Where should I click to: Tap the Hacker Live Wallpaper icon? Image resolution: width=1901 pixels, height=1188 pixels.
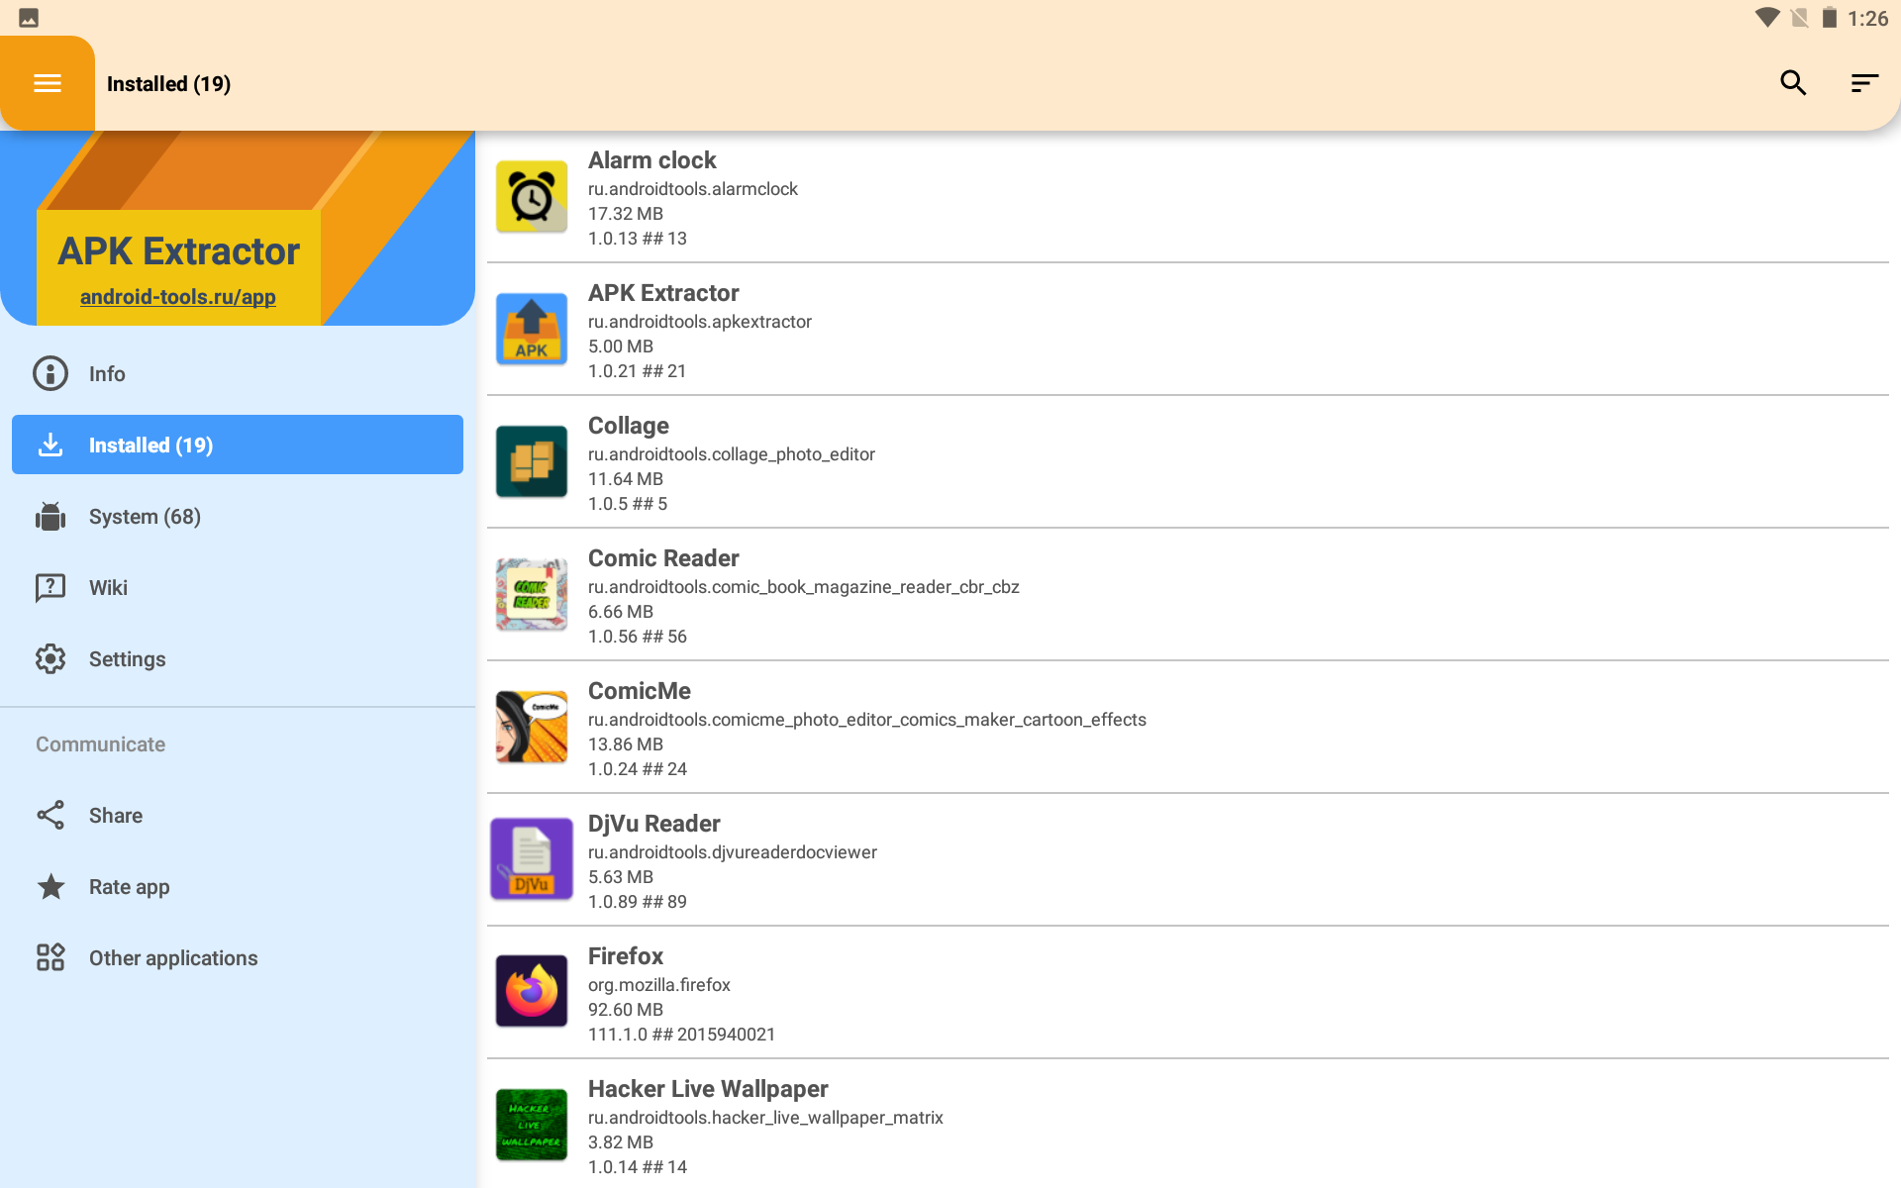tap(532, 1124)
